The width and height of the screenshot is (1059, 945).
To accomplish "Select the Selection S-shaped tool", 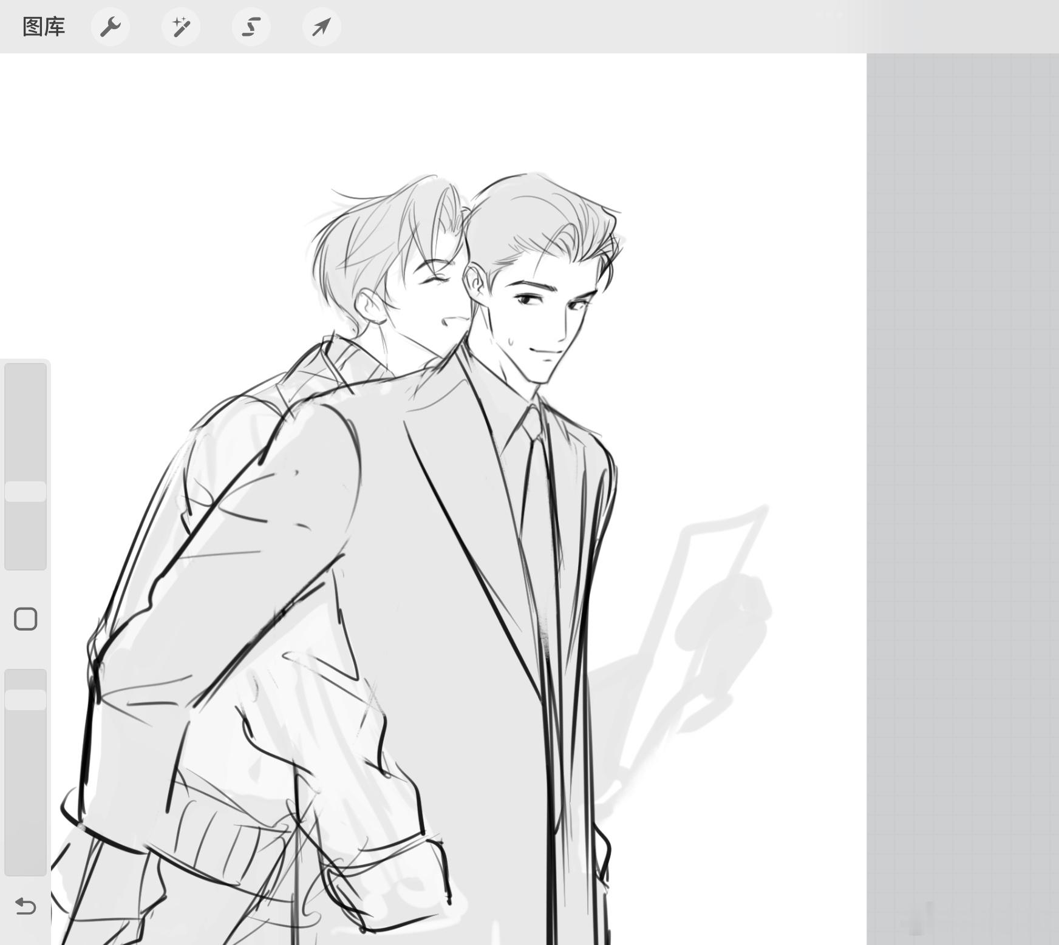I will (x=251, y=27).
